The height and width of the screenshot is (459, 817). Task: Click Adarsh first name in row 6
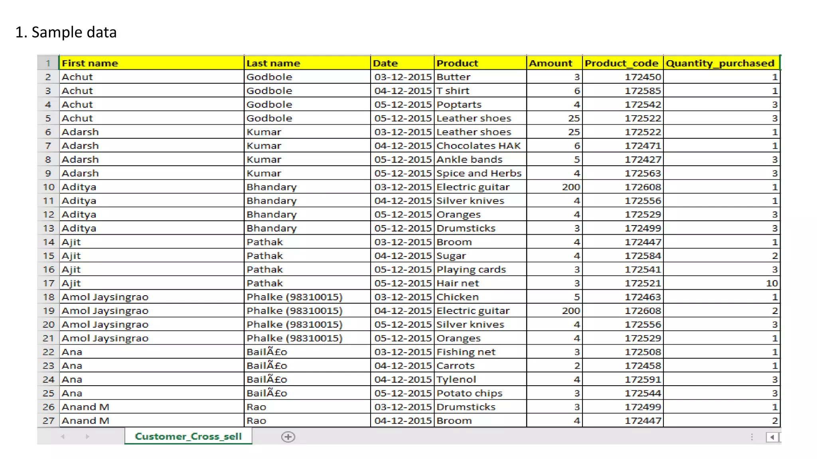152,132
